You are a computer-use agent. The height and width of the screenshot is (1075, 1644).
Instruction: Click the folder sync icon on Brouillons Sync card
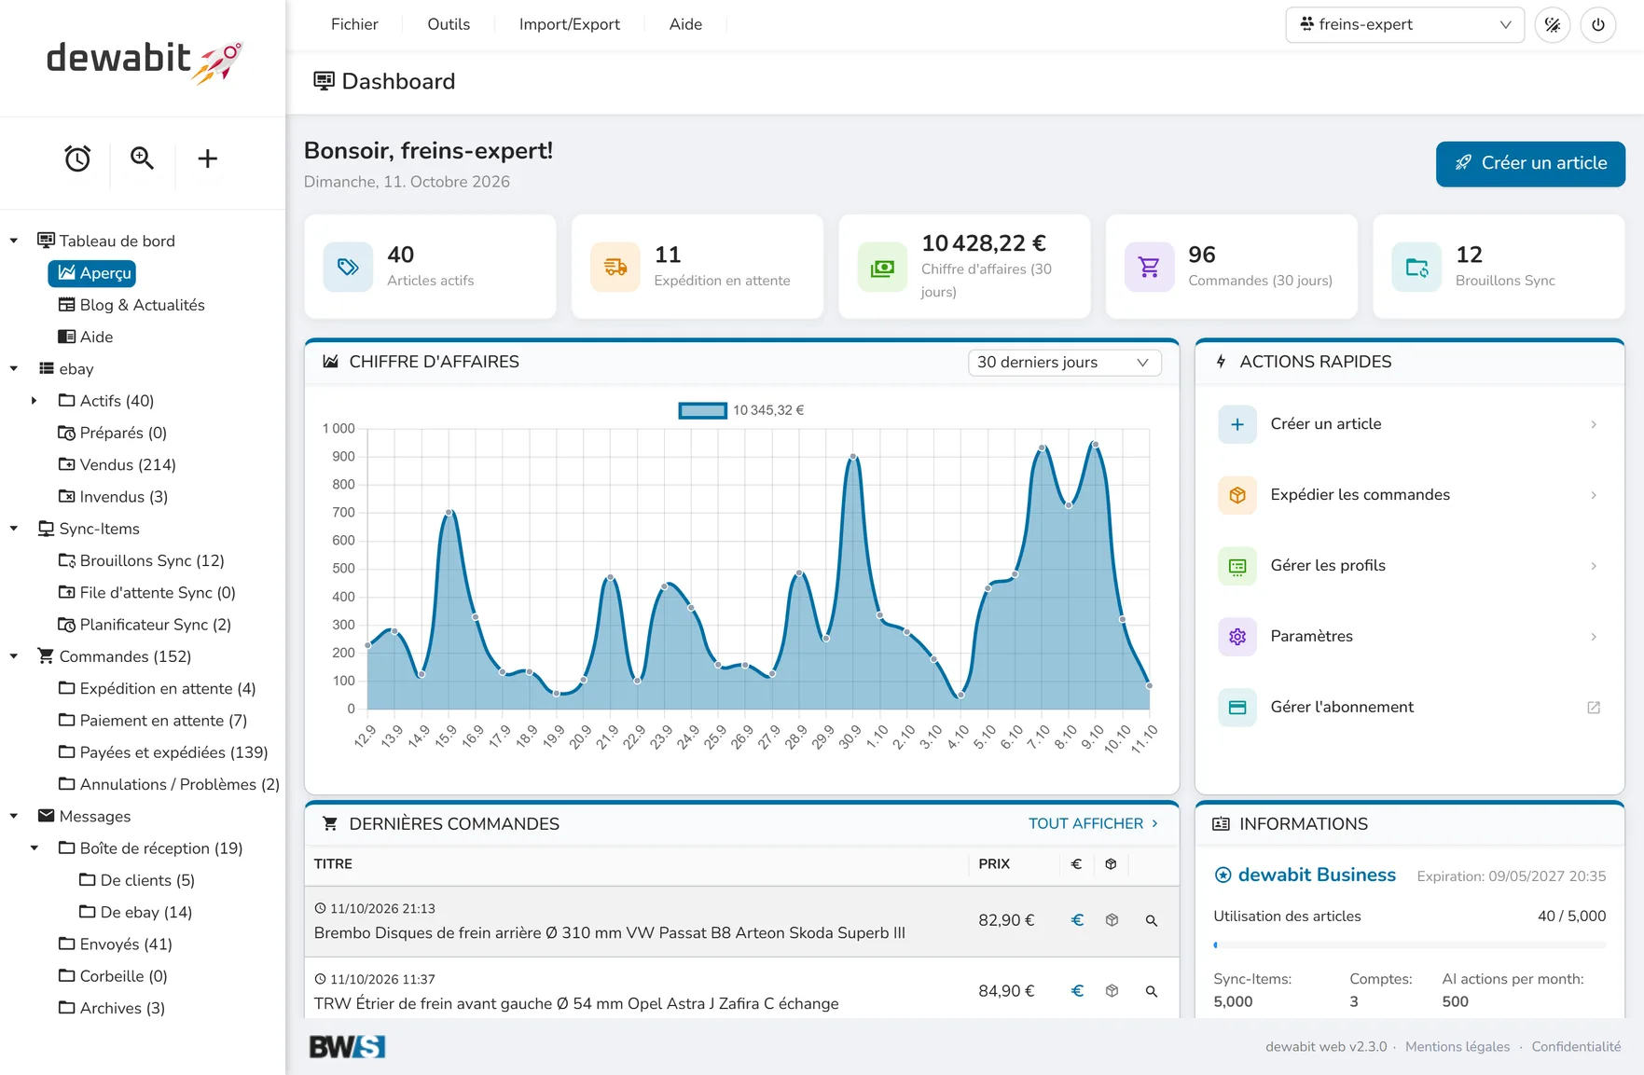[1416, 268]
